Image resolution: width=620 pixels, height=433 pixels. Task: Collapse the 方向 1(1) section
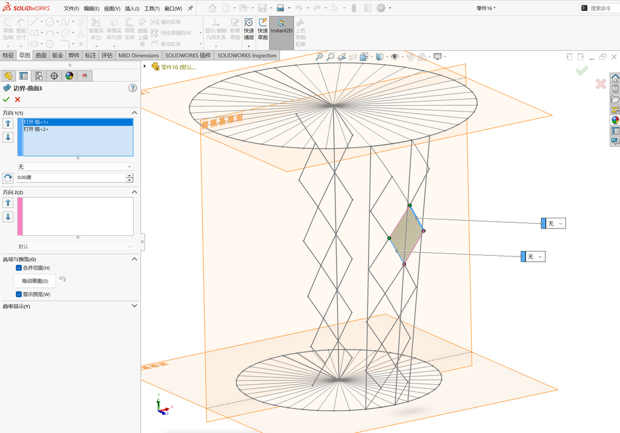pyautogui.click(x=134, y=112)
